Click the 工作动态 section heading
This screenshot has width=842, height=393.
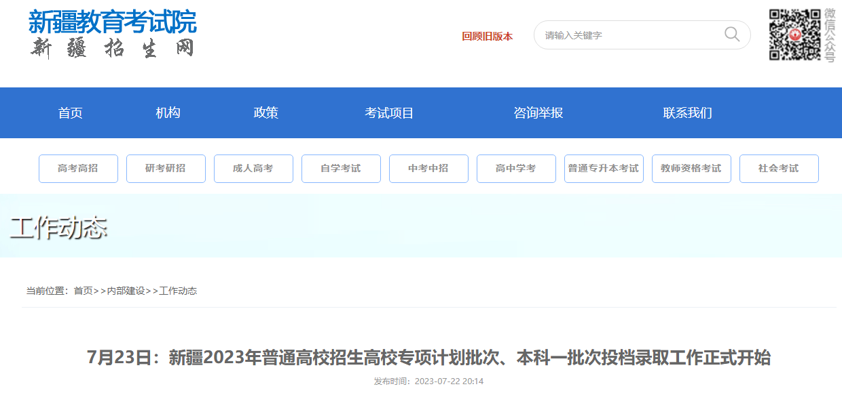[59, 228]
